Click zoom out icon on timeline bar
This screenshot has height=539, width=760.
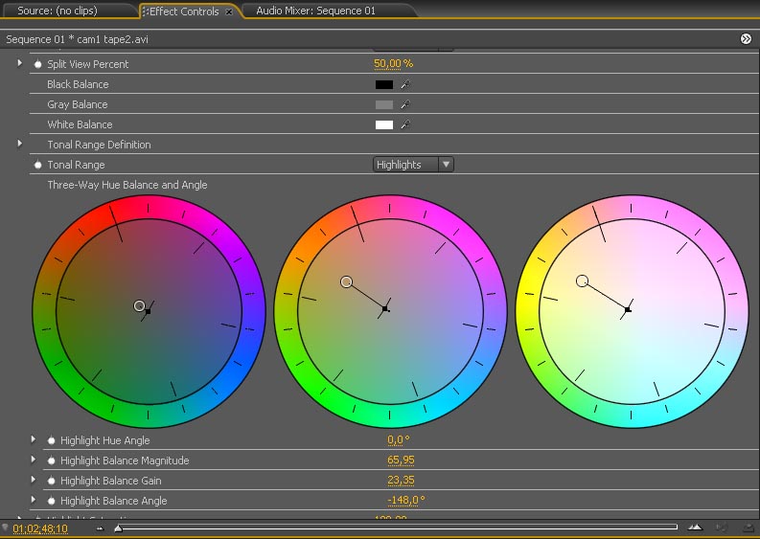[100, 528]
